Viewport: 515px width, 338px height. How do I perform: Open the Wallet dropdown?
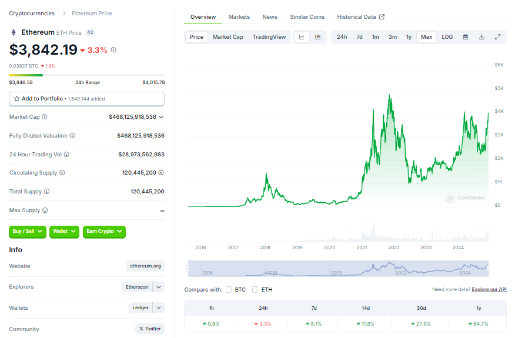tap(65, 231)
